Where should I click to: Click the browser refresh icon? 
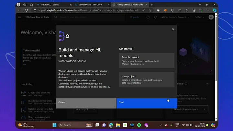click(26, 10)
